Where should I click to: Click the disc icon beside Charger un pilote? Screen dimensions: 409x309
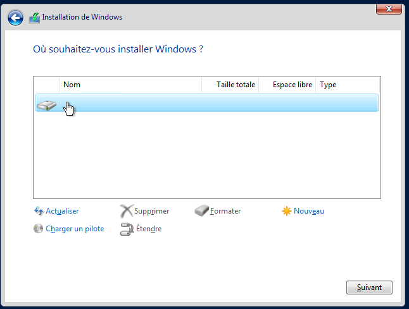point(38,229)
